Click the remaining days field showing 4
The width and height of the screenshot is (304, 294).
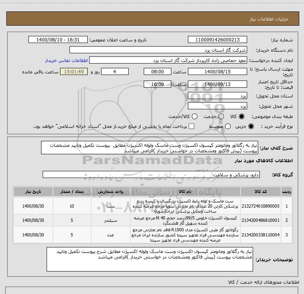[115, 71]
